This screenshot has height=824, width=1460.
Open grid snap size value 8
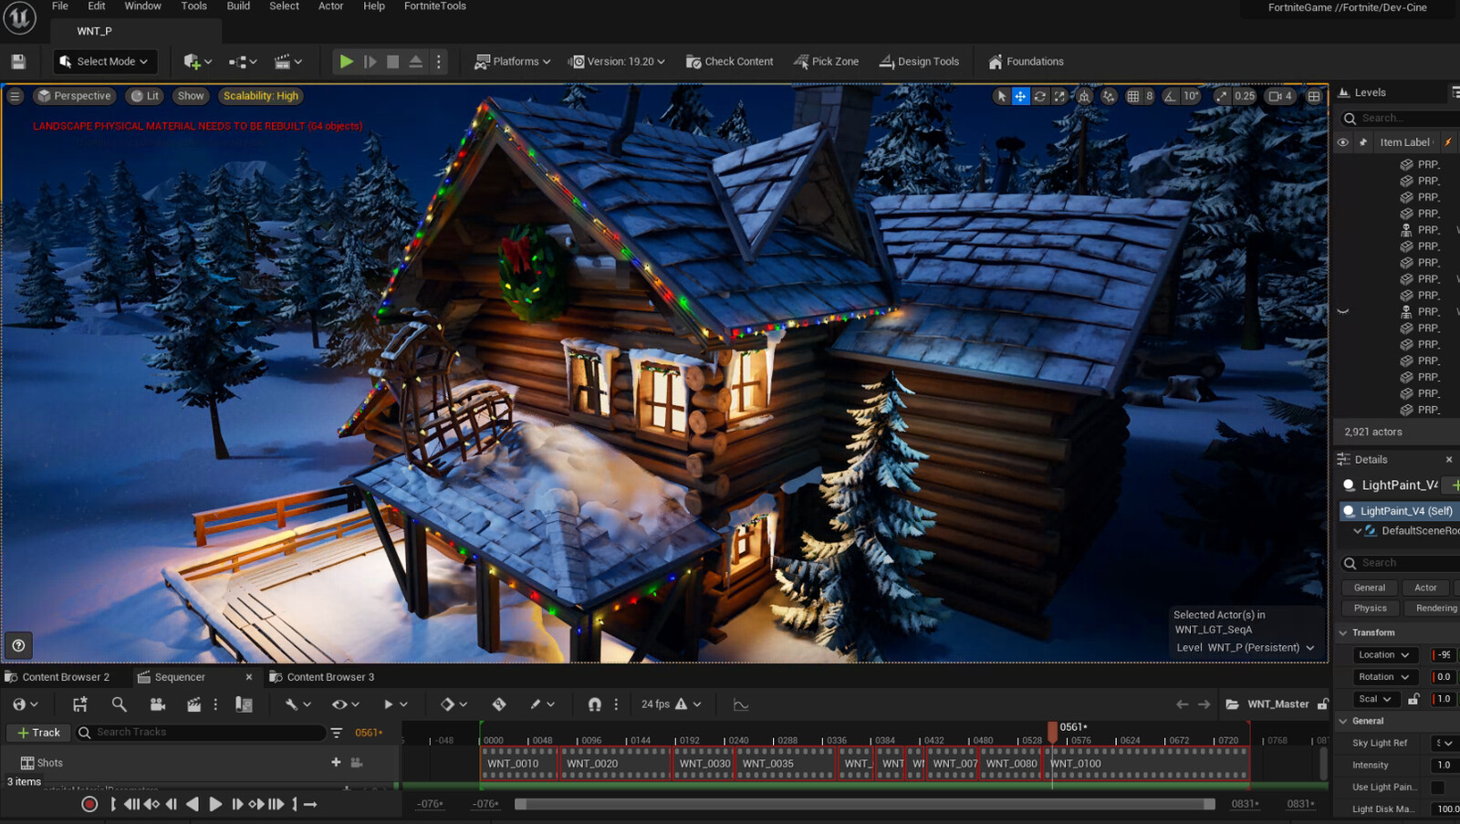click(1149, 96)
